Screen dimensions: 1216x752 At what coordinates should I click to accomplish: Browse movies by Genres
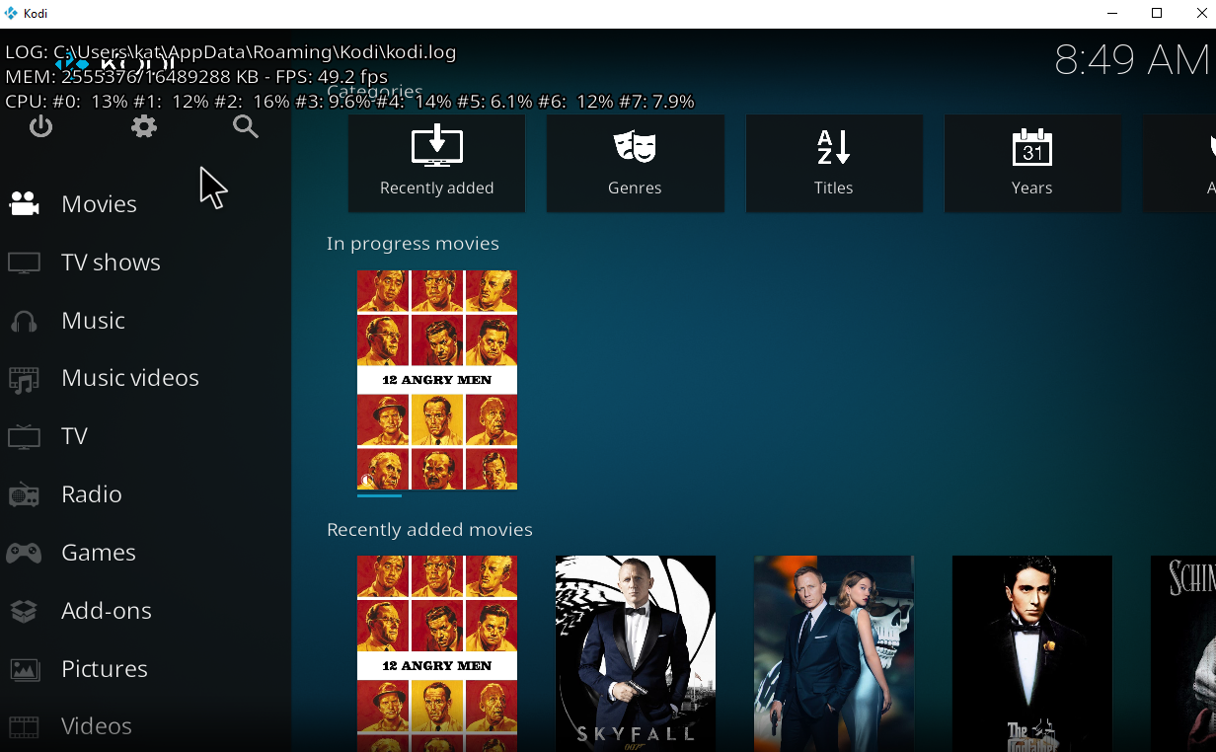635,163
